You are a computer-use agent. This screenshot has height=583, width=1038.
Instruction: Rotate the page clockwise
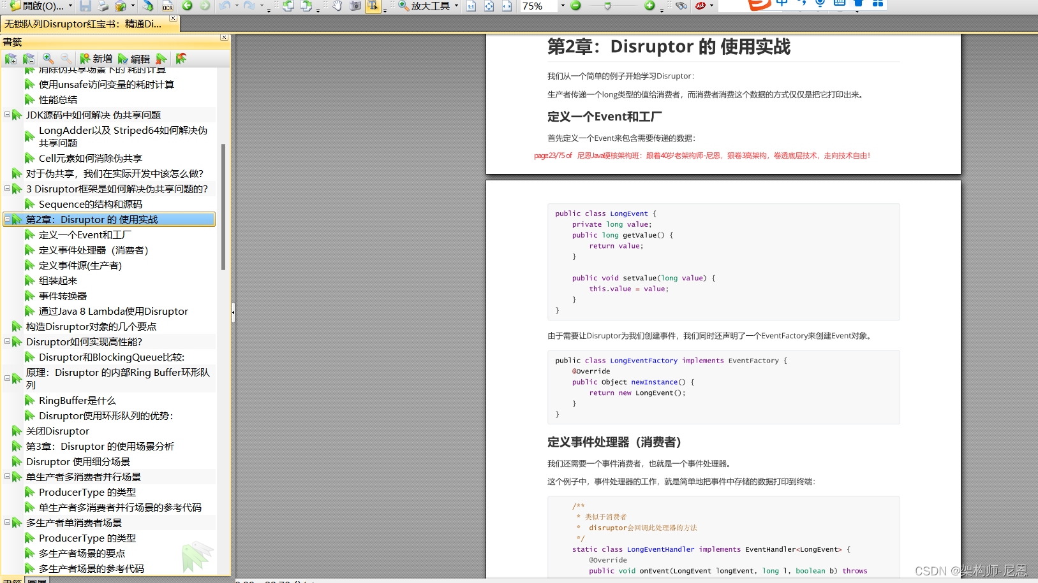click(x=306, y=6)
